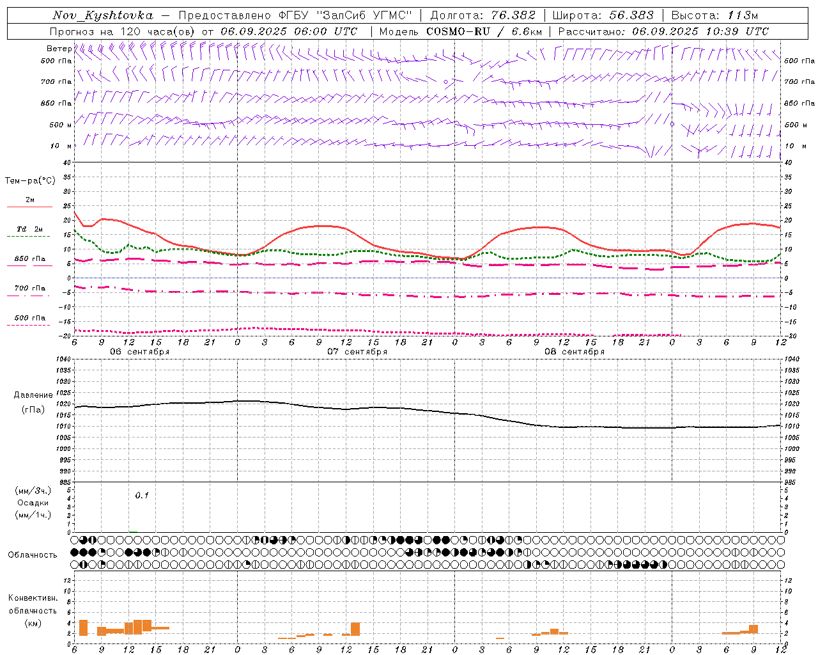Select the text Предоставлено ФГБУ "ЗапСиб УГМС"

pyautogui.click(x=296, y=15)
